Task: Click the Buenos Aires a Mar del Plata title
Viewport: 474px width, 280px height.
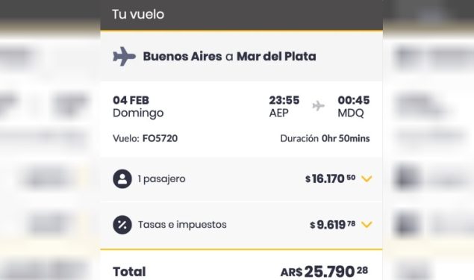Action: [229, 56]
